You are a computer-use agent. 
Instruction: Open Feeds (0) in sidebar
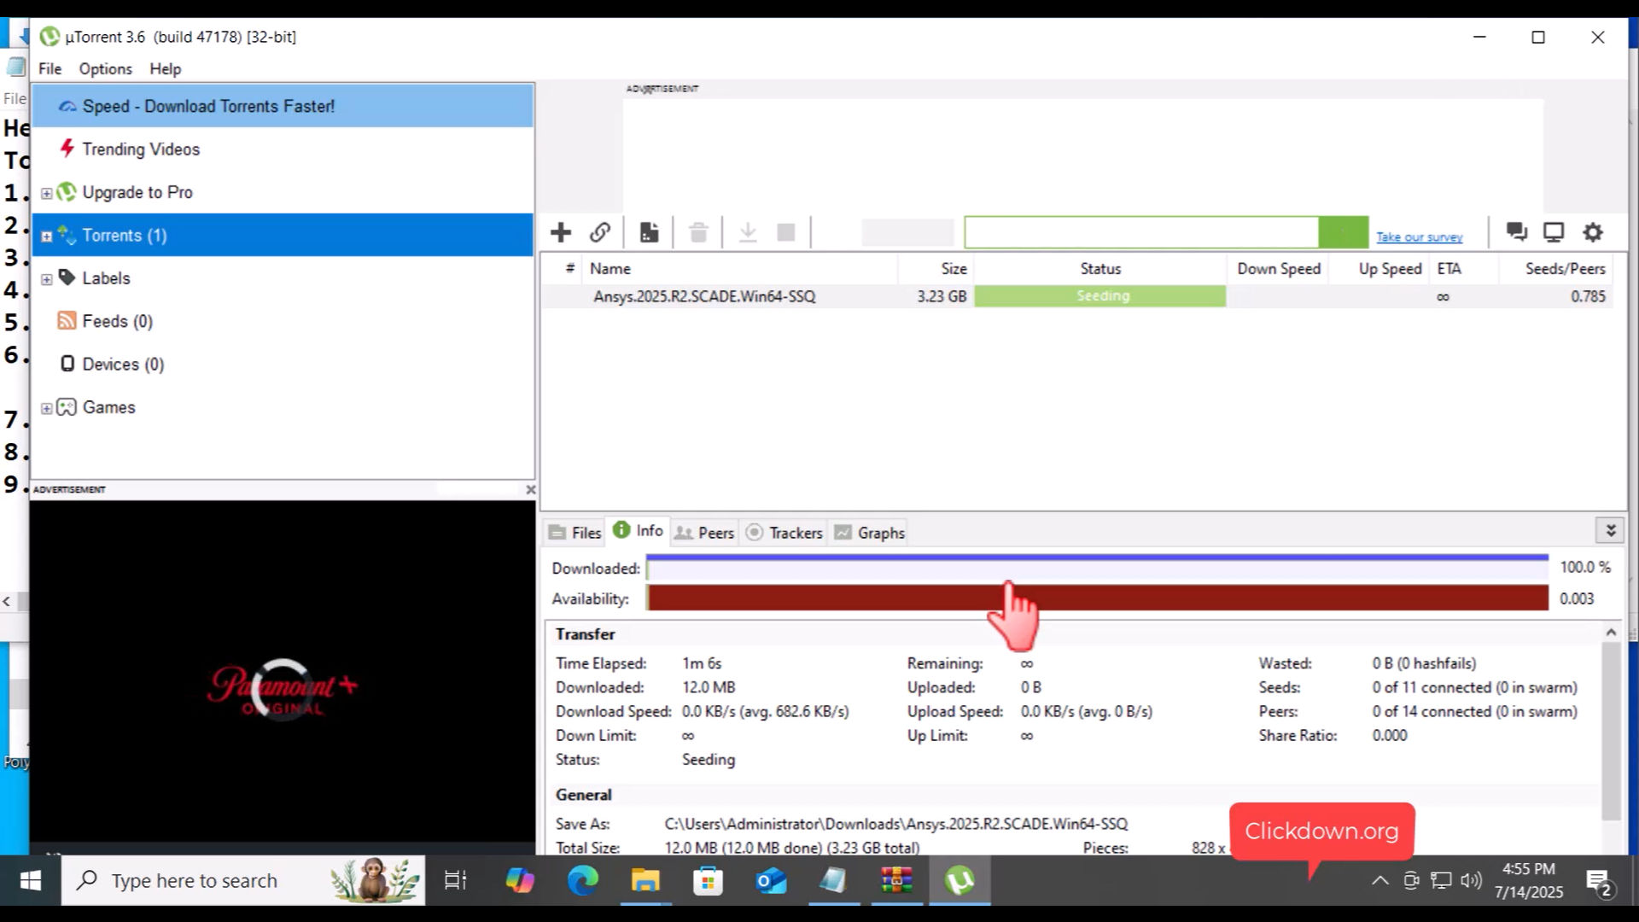[117, 321]
